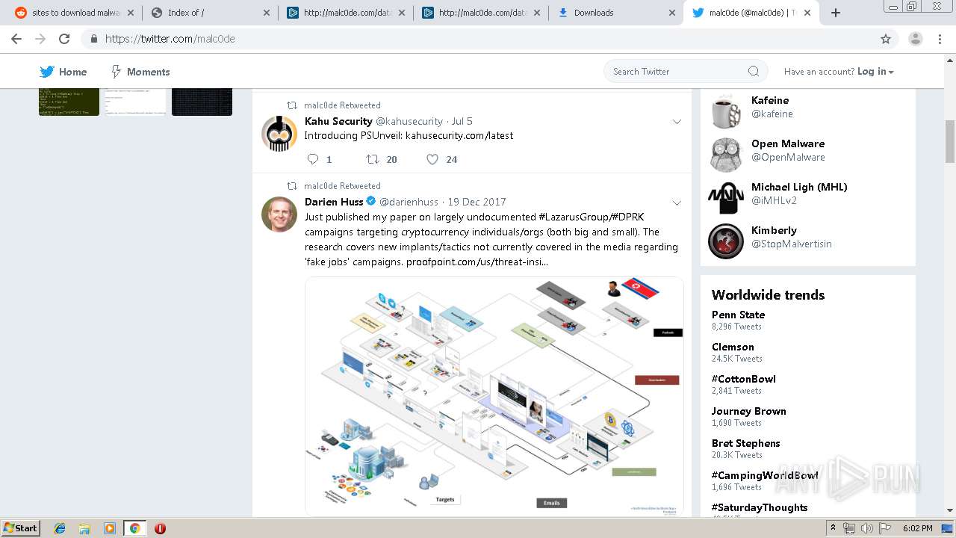Open the dark terminal media thumbnail
956x538 pixels.
(x=202, y=102)
